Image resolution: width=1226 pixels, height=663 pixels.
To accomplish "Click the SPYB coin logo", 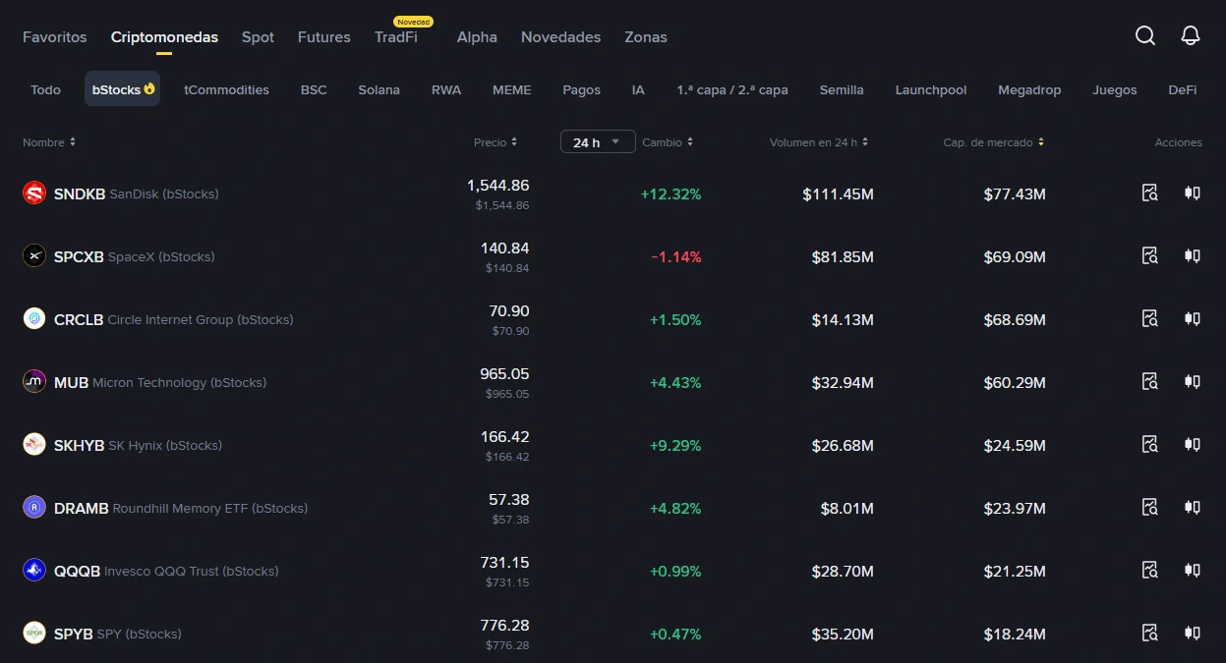I will click(x=34, y=634).
